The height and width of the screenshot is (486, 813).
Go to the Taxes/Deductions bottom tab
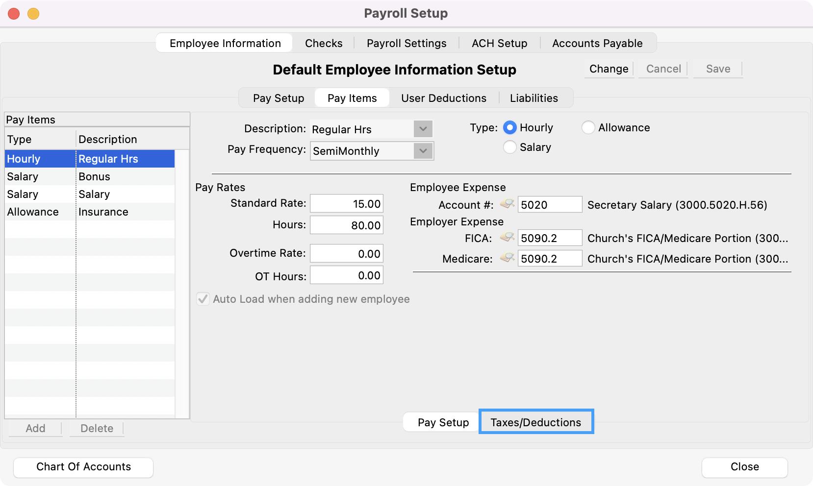click(x=535, y=422)
